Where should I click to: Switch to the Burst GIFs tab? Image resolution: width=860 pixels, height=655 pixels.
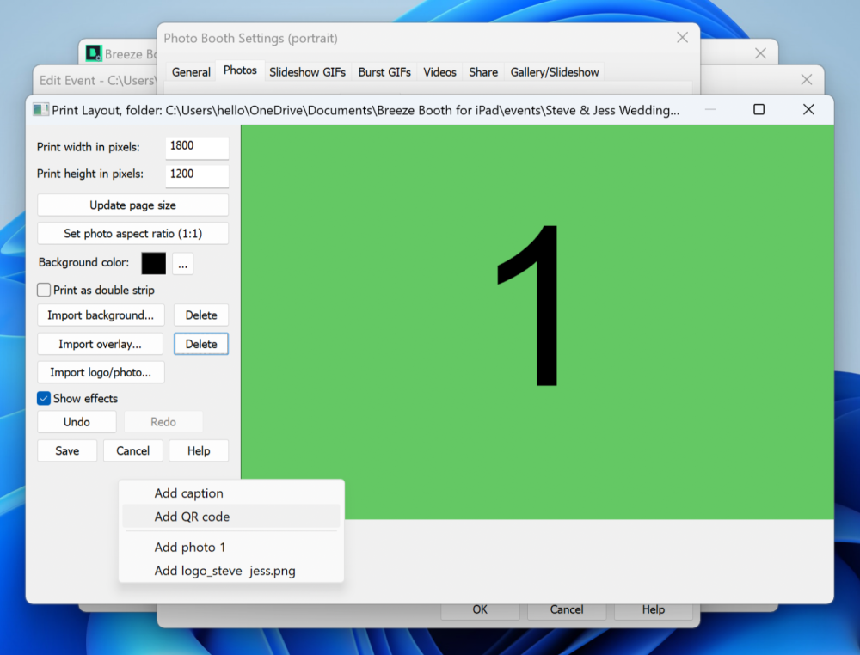384,72
